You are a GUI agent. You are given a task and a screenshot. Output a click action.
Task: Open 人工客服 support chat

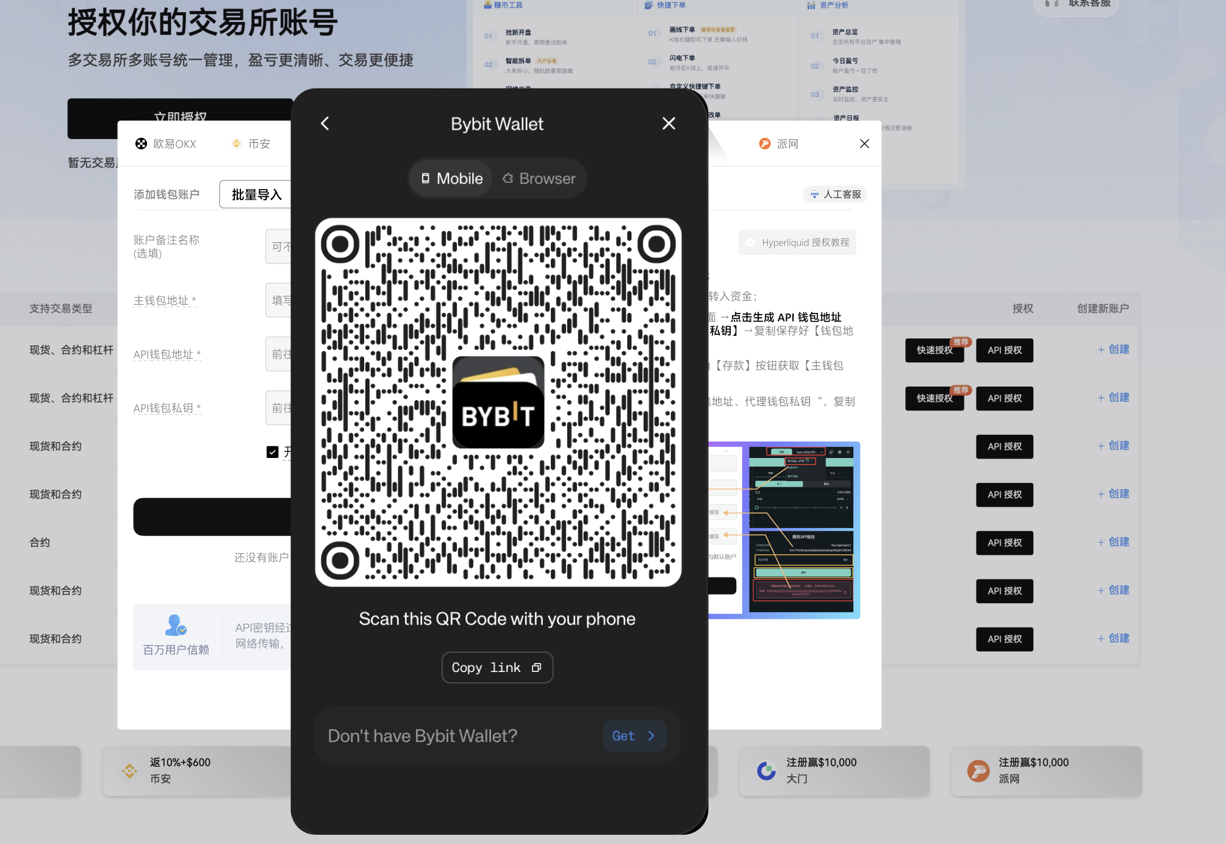click(x=835, y=195)
